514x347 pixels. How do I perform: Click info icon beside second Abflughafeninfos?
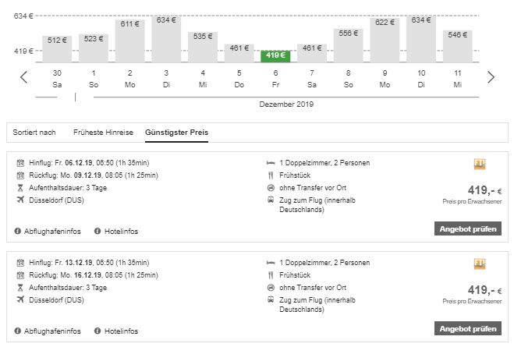point(18,330)
